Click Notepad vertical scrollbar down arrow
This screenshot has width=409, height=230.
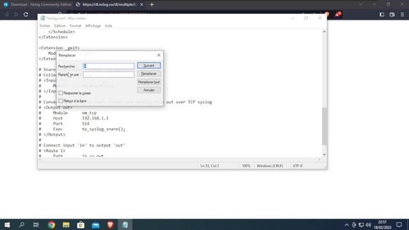pos(324,155)
